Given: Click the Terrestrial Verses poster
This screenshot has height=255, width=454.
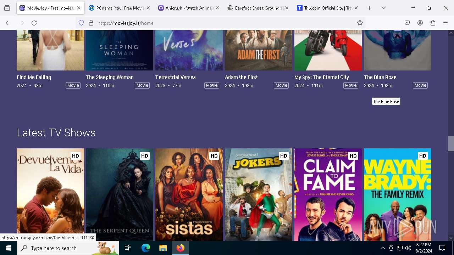Looking at the screenshot, I should [189, 50].
